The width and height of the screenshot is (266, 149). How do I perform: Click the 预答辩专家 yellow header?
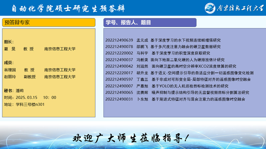click(x=49, y=22)
